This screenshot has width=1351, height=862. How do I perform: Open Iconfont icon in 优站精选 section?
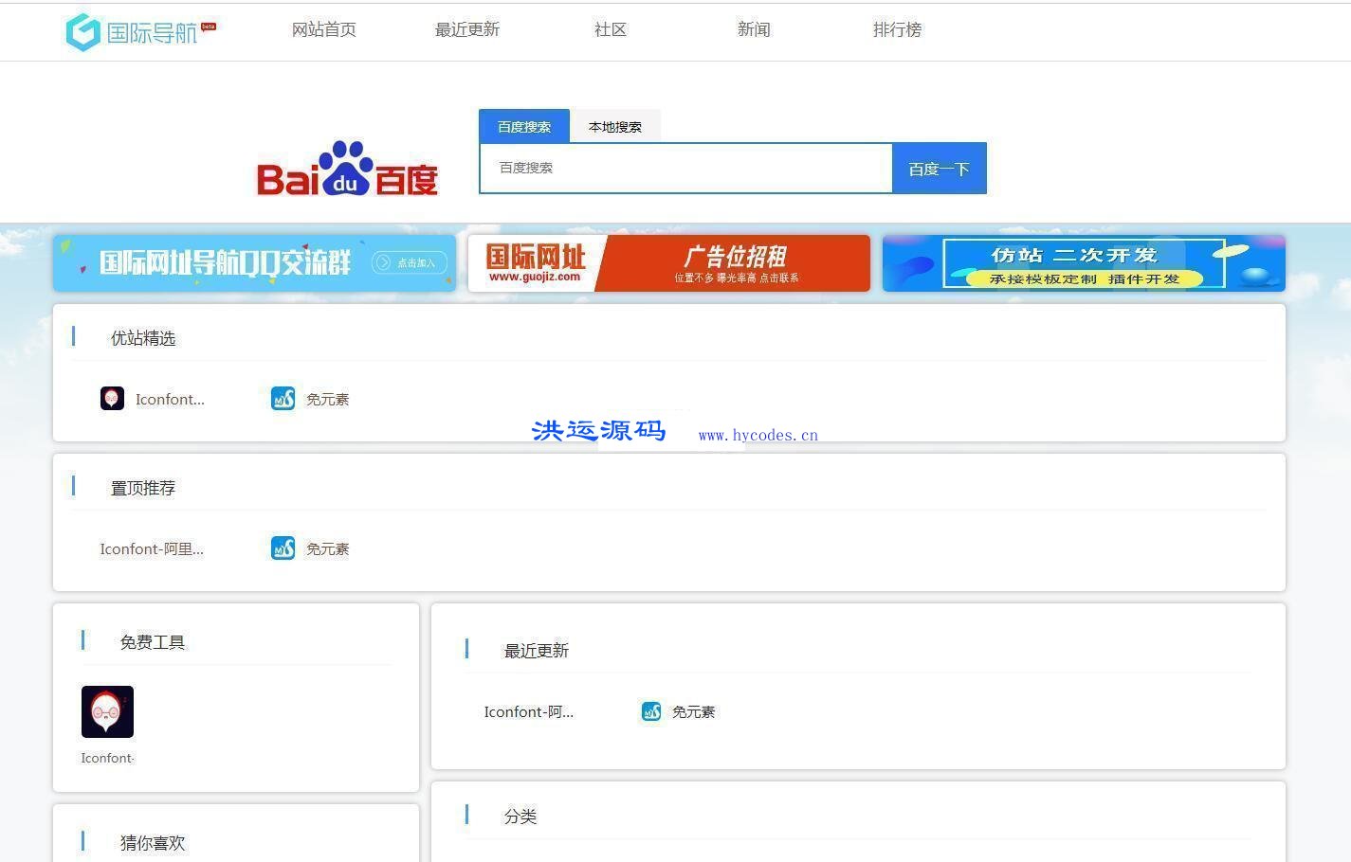point(112,399)
